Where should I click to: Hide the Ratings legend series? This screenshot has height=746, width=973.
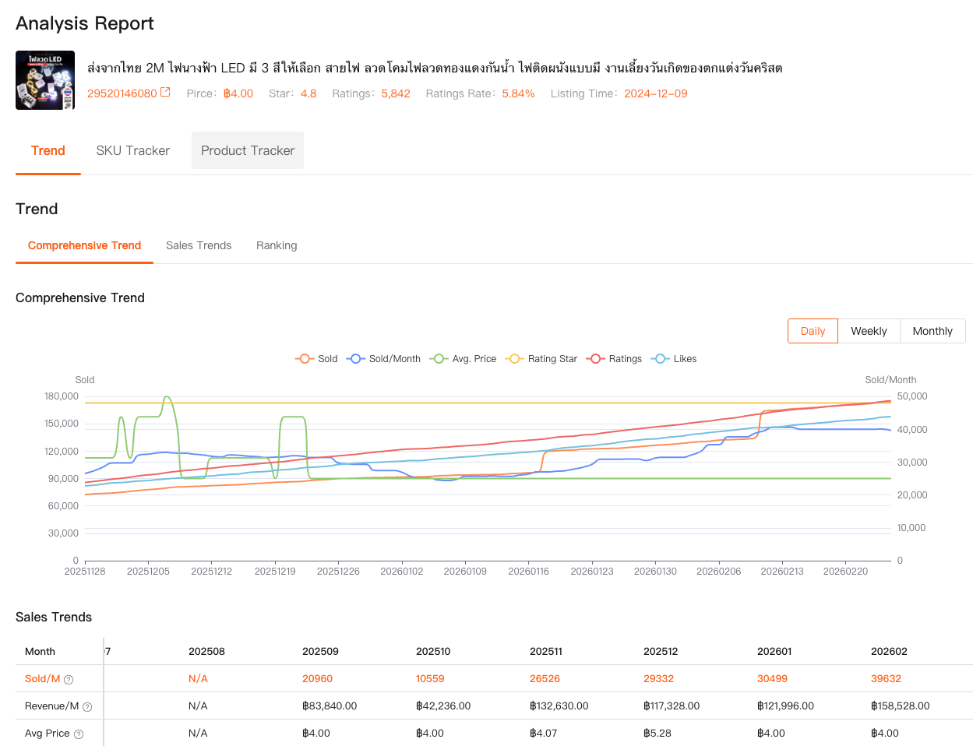[x=615, y=359]
